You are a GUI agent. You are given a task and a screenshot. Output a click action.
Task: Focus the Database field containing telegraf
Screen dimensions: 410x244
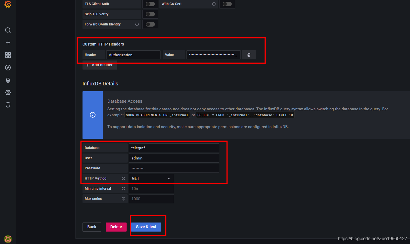pos(174,148)
